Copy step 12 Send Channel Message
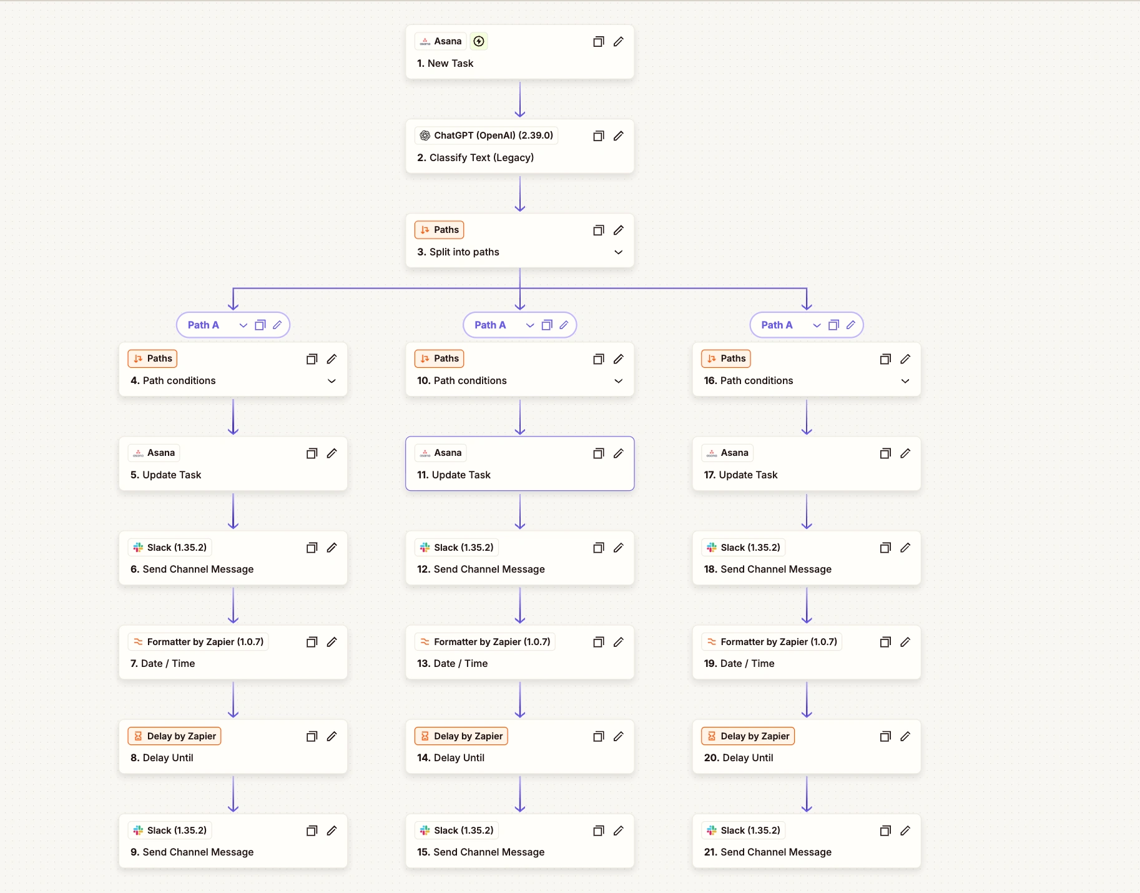Screen dimensions: 1140x893 click(x=598, y=548)
